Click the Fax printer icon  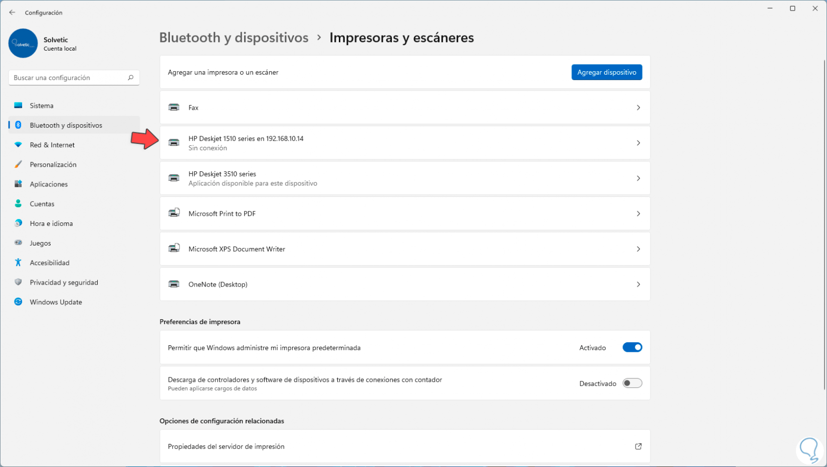[x=174, y=107]
